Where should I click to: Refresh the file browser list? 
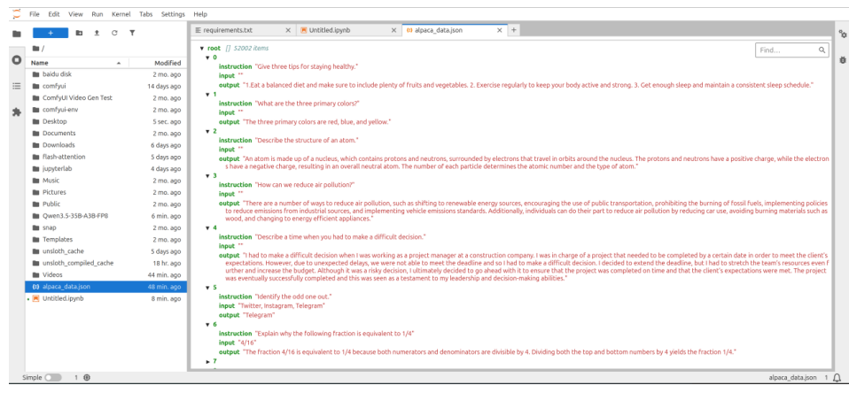click(x=115, y=33)
